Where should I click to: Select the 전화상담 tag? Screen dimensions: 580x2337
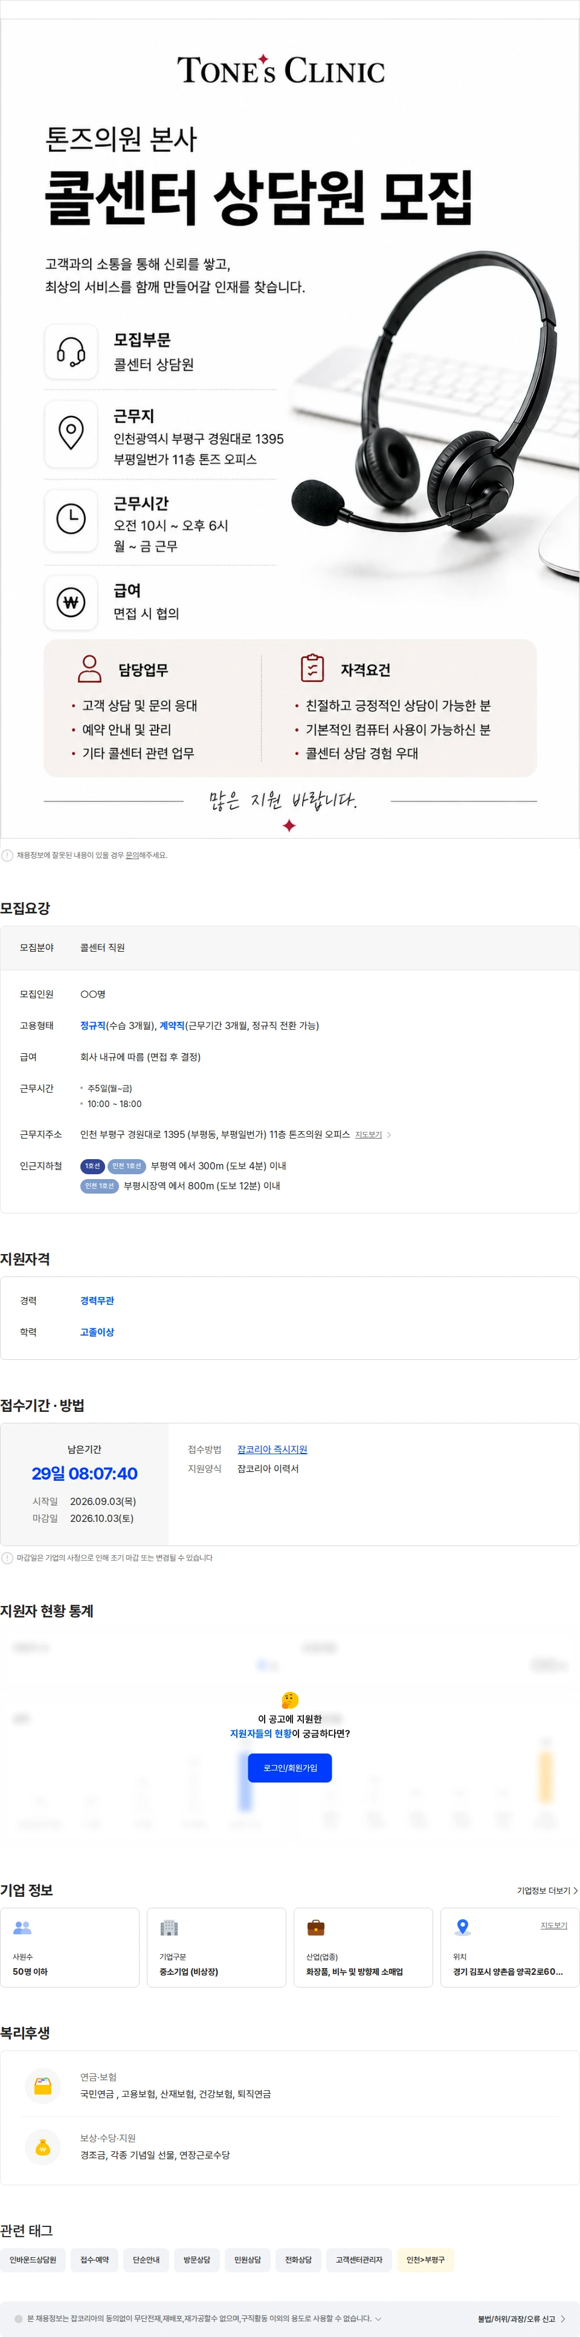(298, 2260)
